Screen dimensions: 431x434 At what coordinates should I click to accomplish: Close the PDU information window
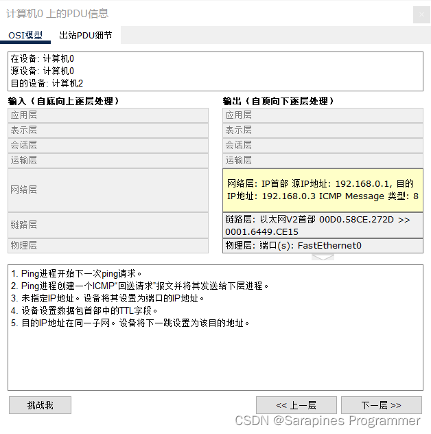point(421,14)
